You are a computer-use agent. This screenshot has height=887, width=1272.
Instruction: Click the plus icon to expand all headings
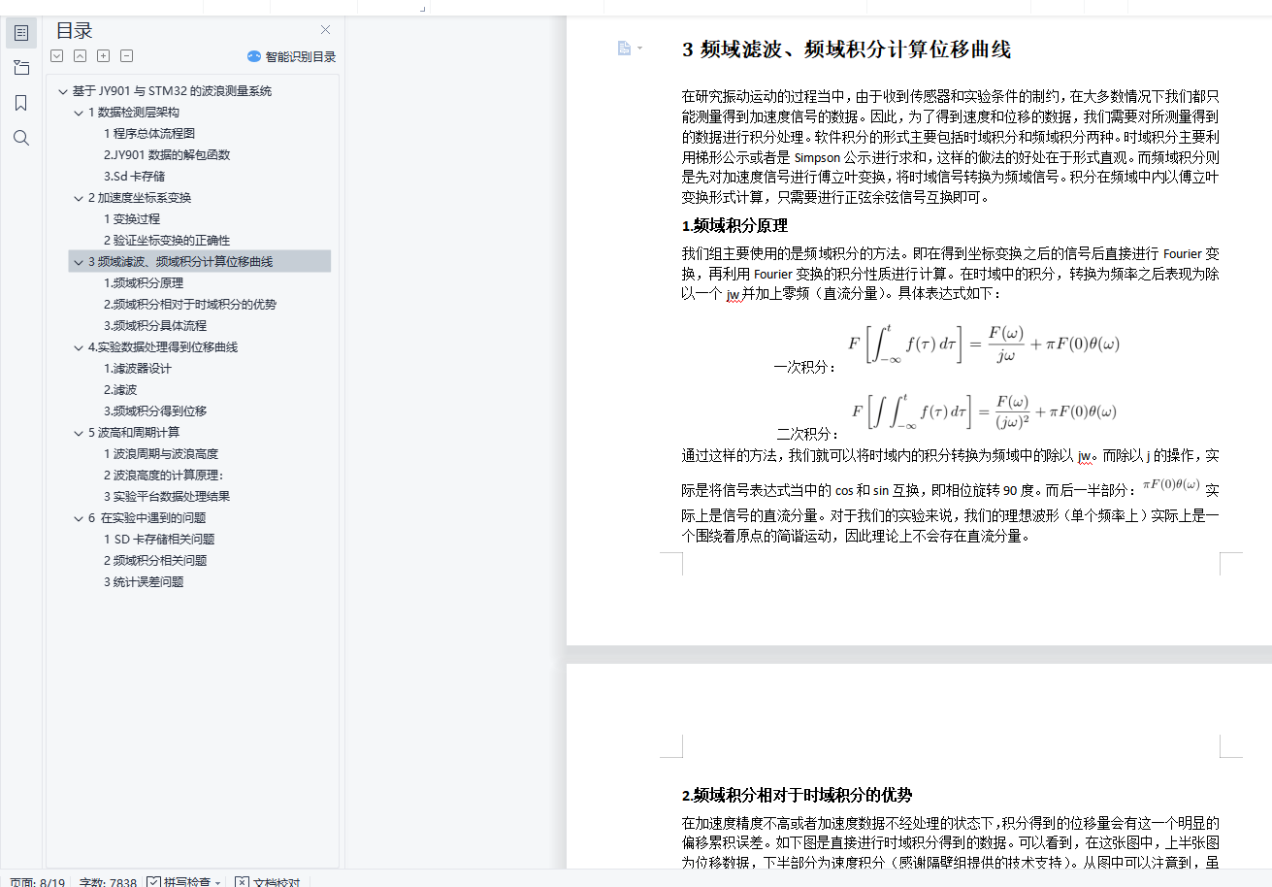(104, 56)
